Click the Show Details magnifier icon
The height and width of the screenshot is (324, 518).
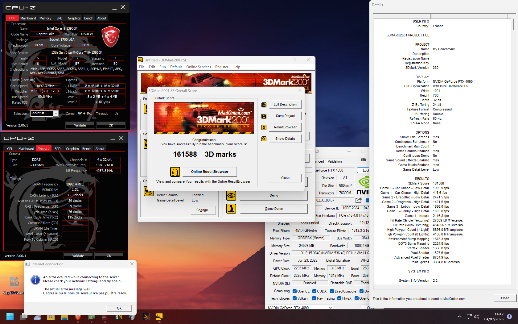click(x=264, y=139)
